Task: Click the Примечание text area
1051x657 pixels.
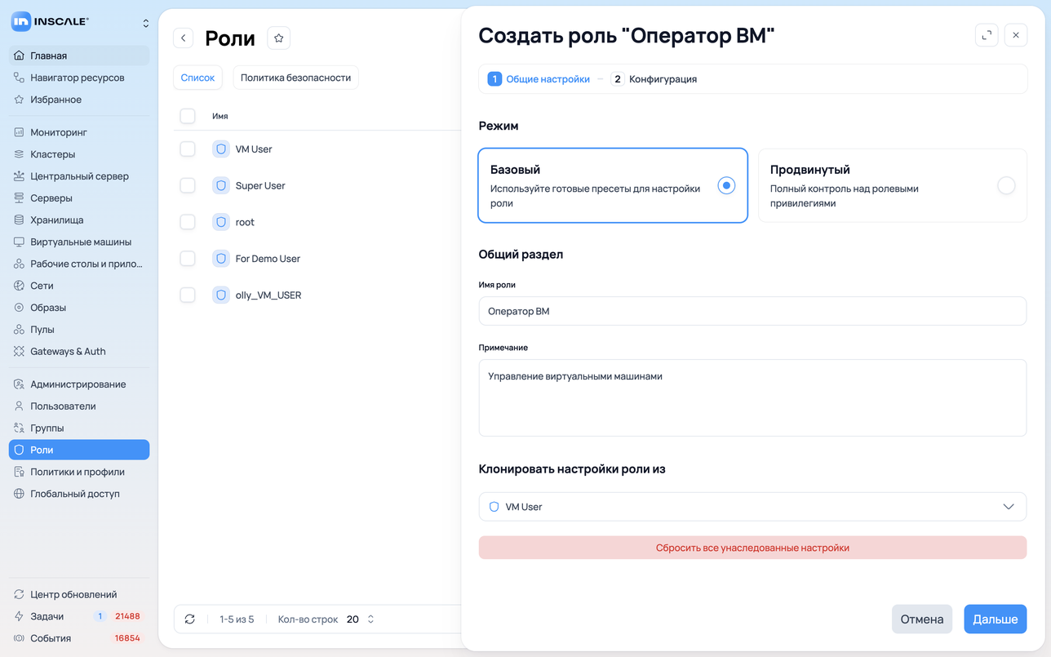Action: (x=752, y=397)
